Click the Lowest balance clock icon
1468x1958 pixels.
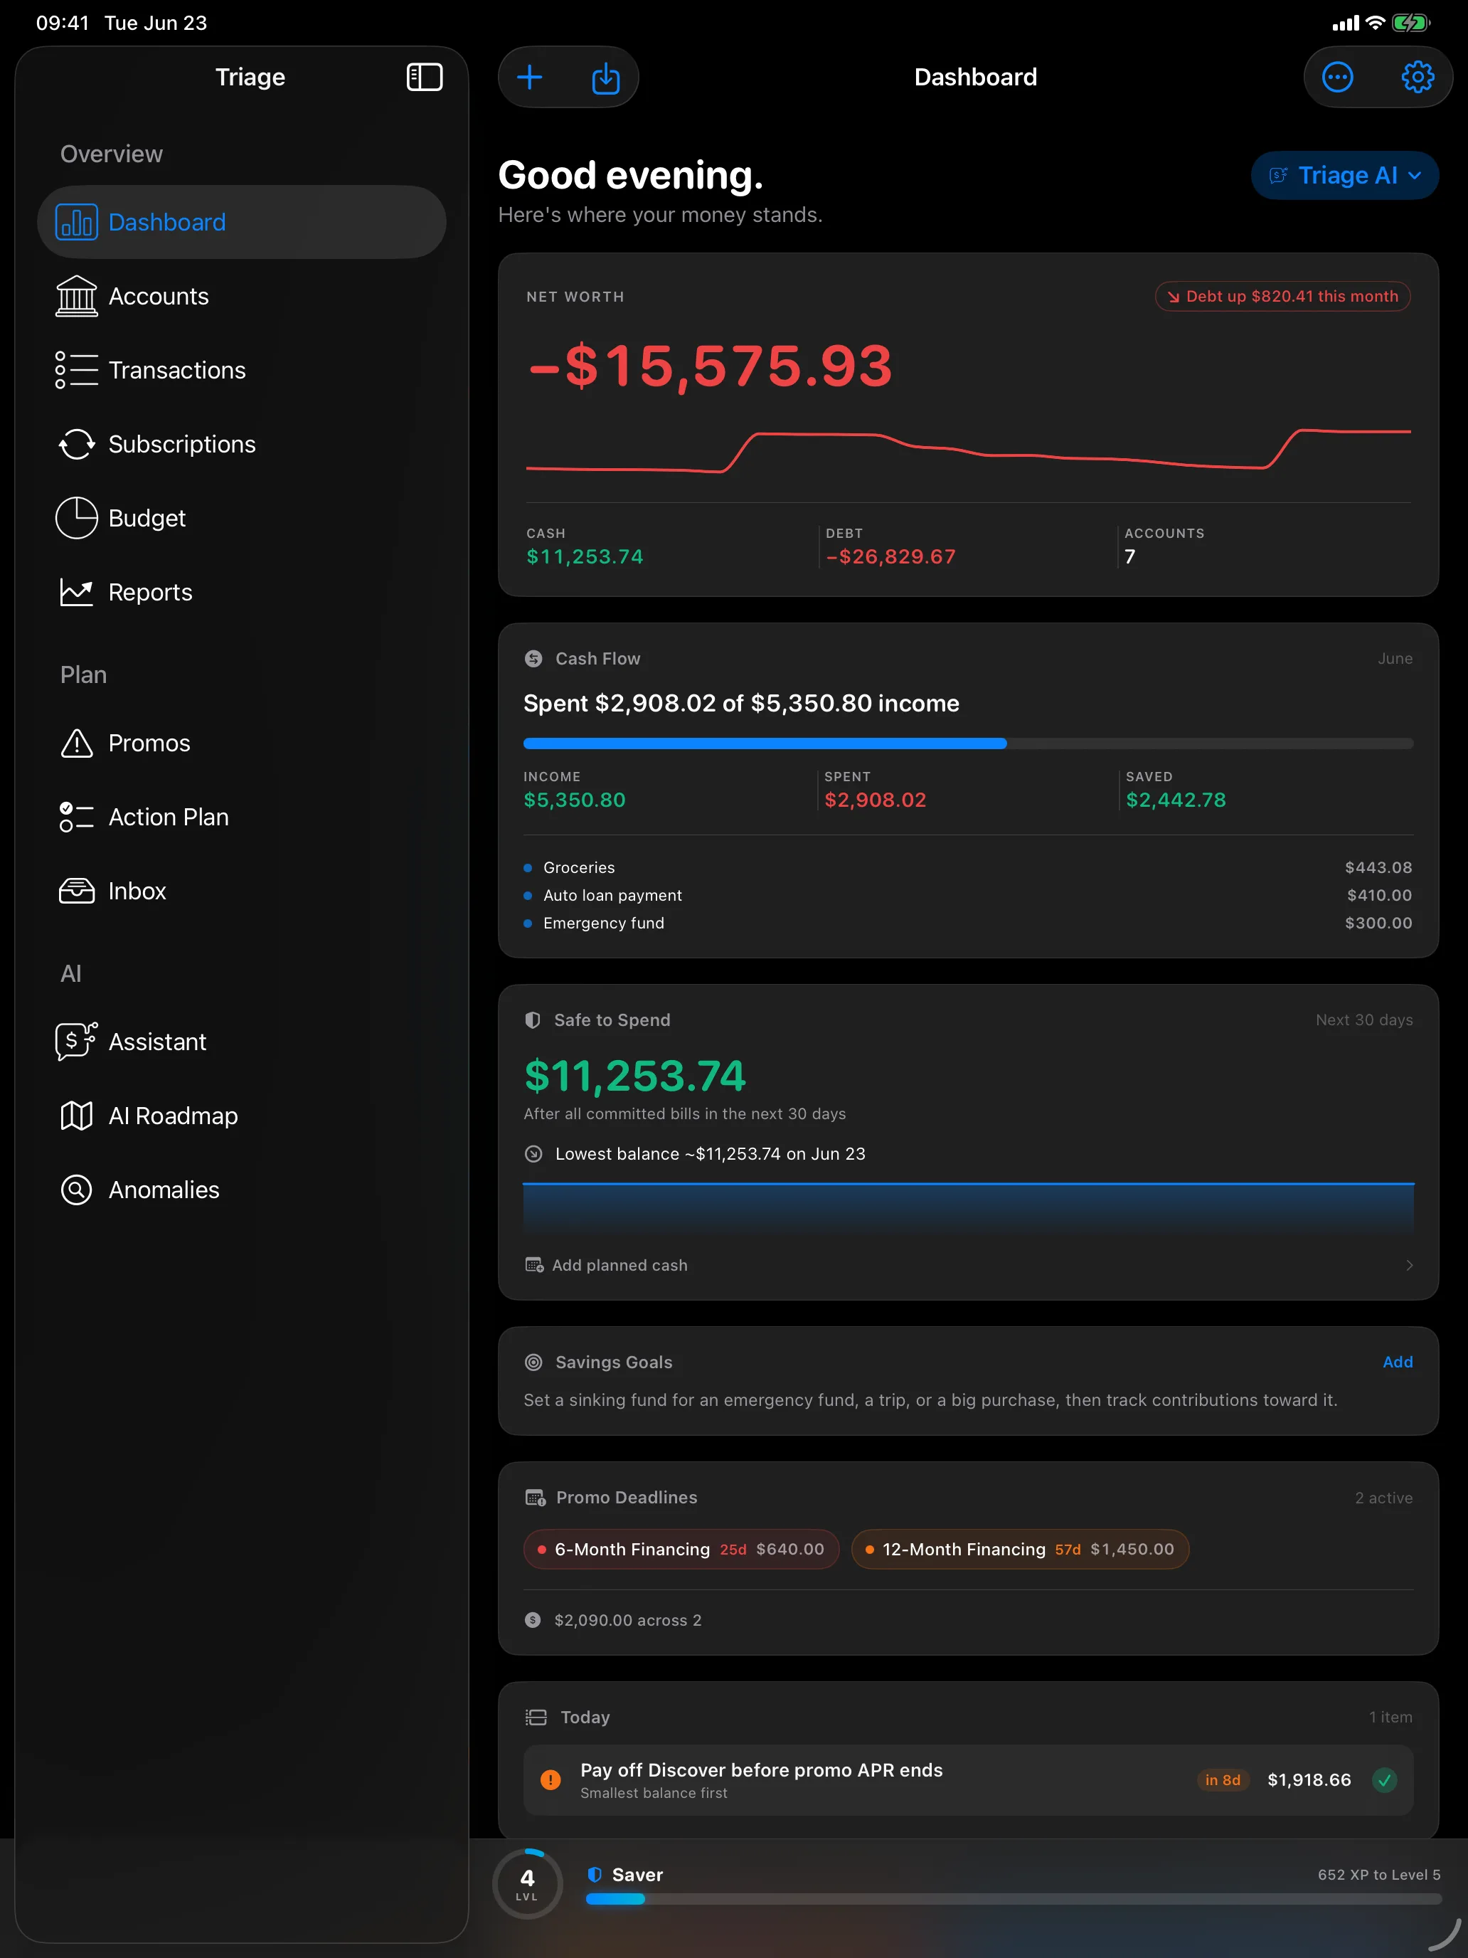(x=533, y=1153)
